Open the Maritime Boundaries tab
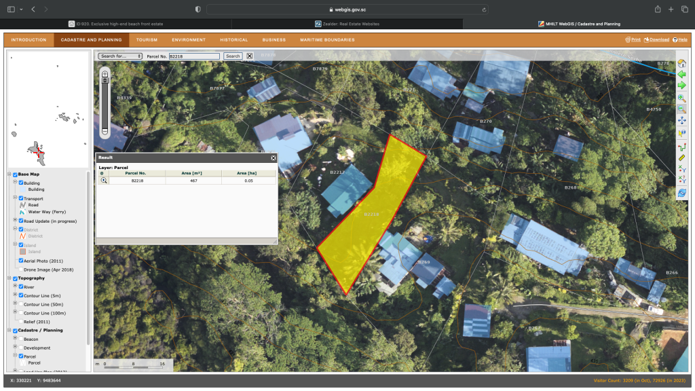 (327, 40)
